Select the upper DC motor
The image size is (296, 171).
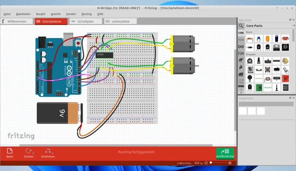[184, 44]
